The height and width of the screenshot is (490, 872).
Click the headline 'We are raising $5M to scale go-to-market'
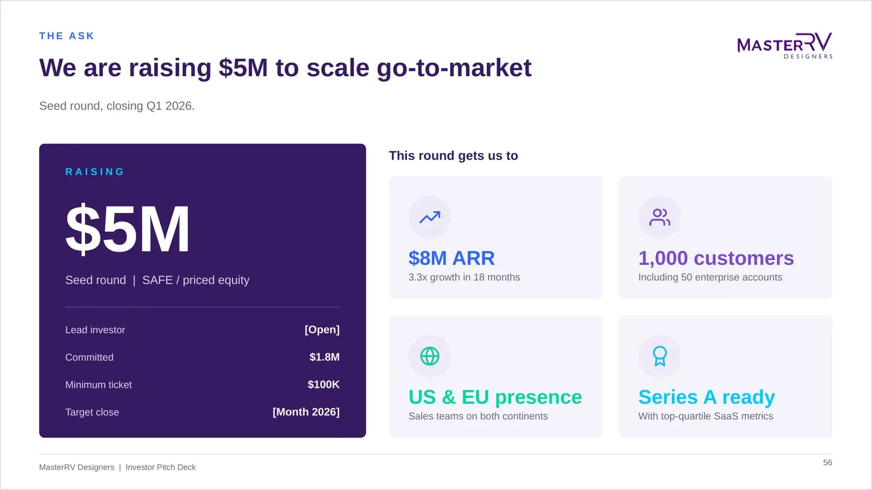[285, 68]
